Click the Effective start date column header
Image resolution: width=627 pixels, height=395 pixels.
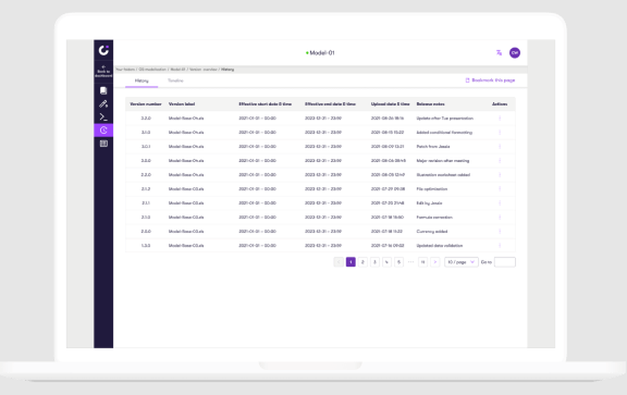[265, 104]
